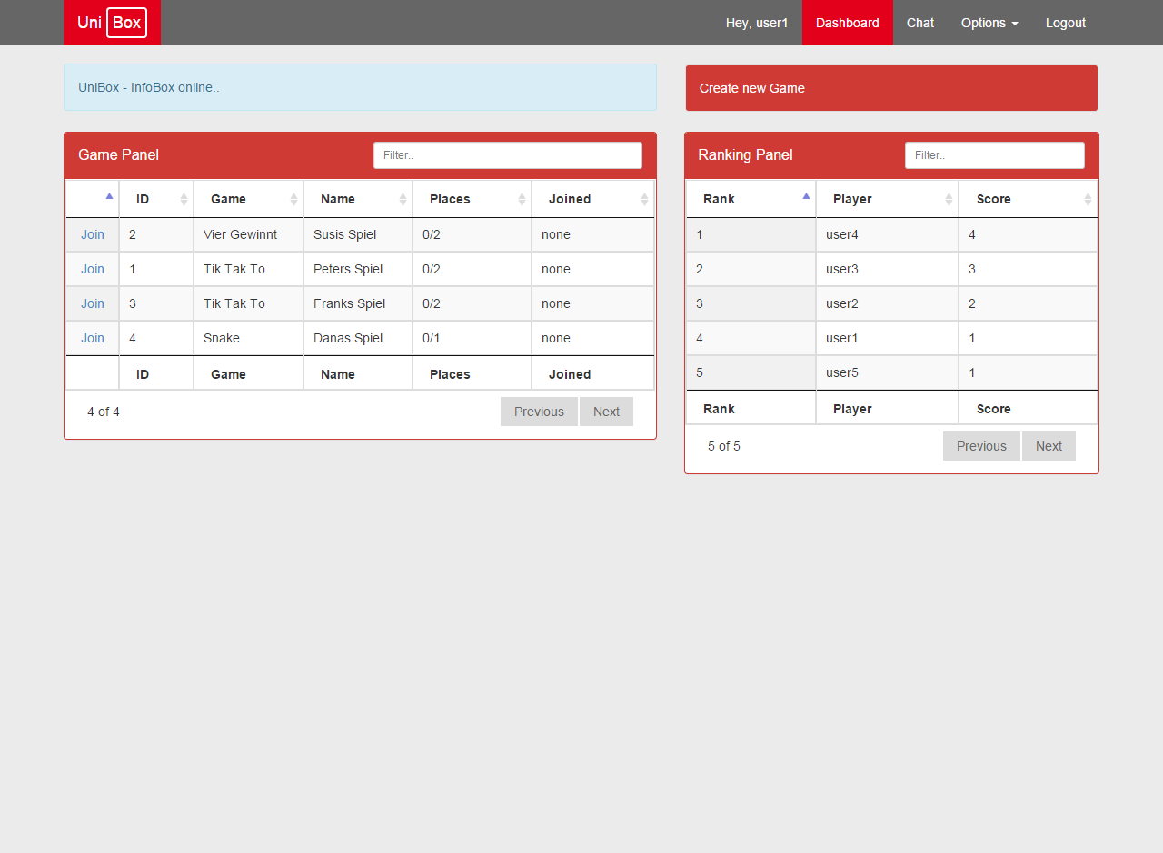This screenshot has width=1163, height=853.
Task: Click the UniBox logo
Action: [112, 23]
